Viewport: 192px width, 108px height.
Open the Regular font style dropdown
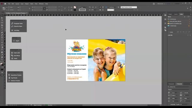point(190,89)
